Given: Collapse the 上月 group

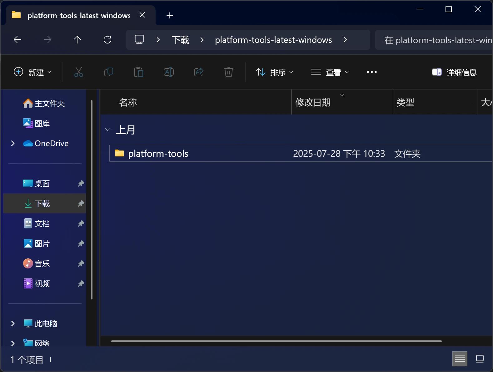Looking at the screenshot, I should 108,130.
